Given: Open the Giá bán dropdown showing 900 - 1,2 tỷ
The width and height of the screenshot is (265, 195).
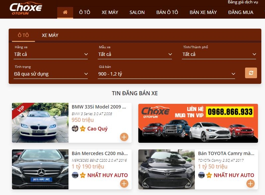Looking at the screenshot, I should pos(167,74).
